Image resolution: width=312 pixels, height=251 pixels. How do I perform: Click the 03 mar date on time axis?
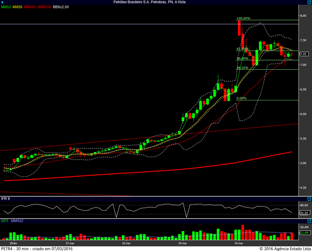[183, 244]
